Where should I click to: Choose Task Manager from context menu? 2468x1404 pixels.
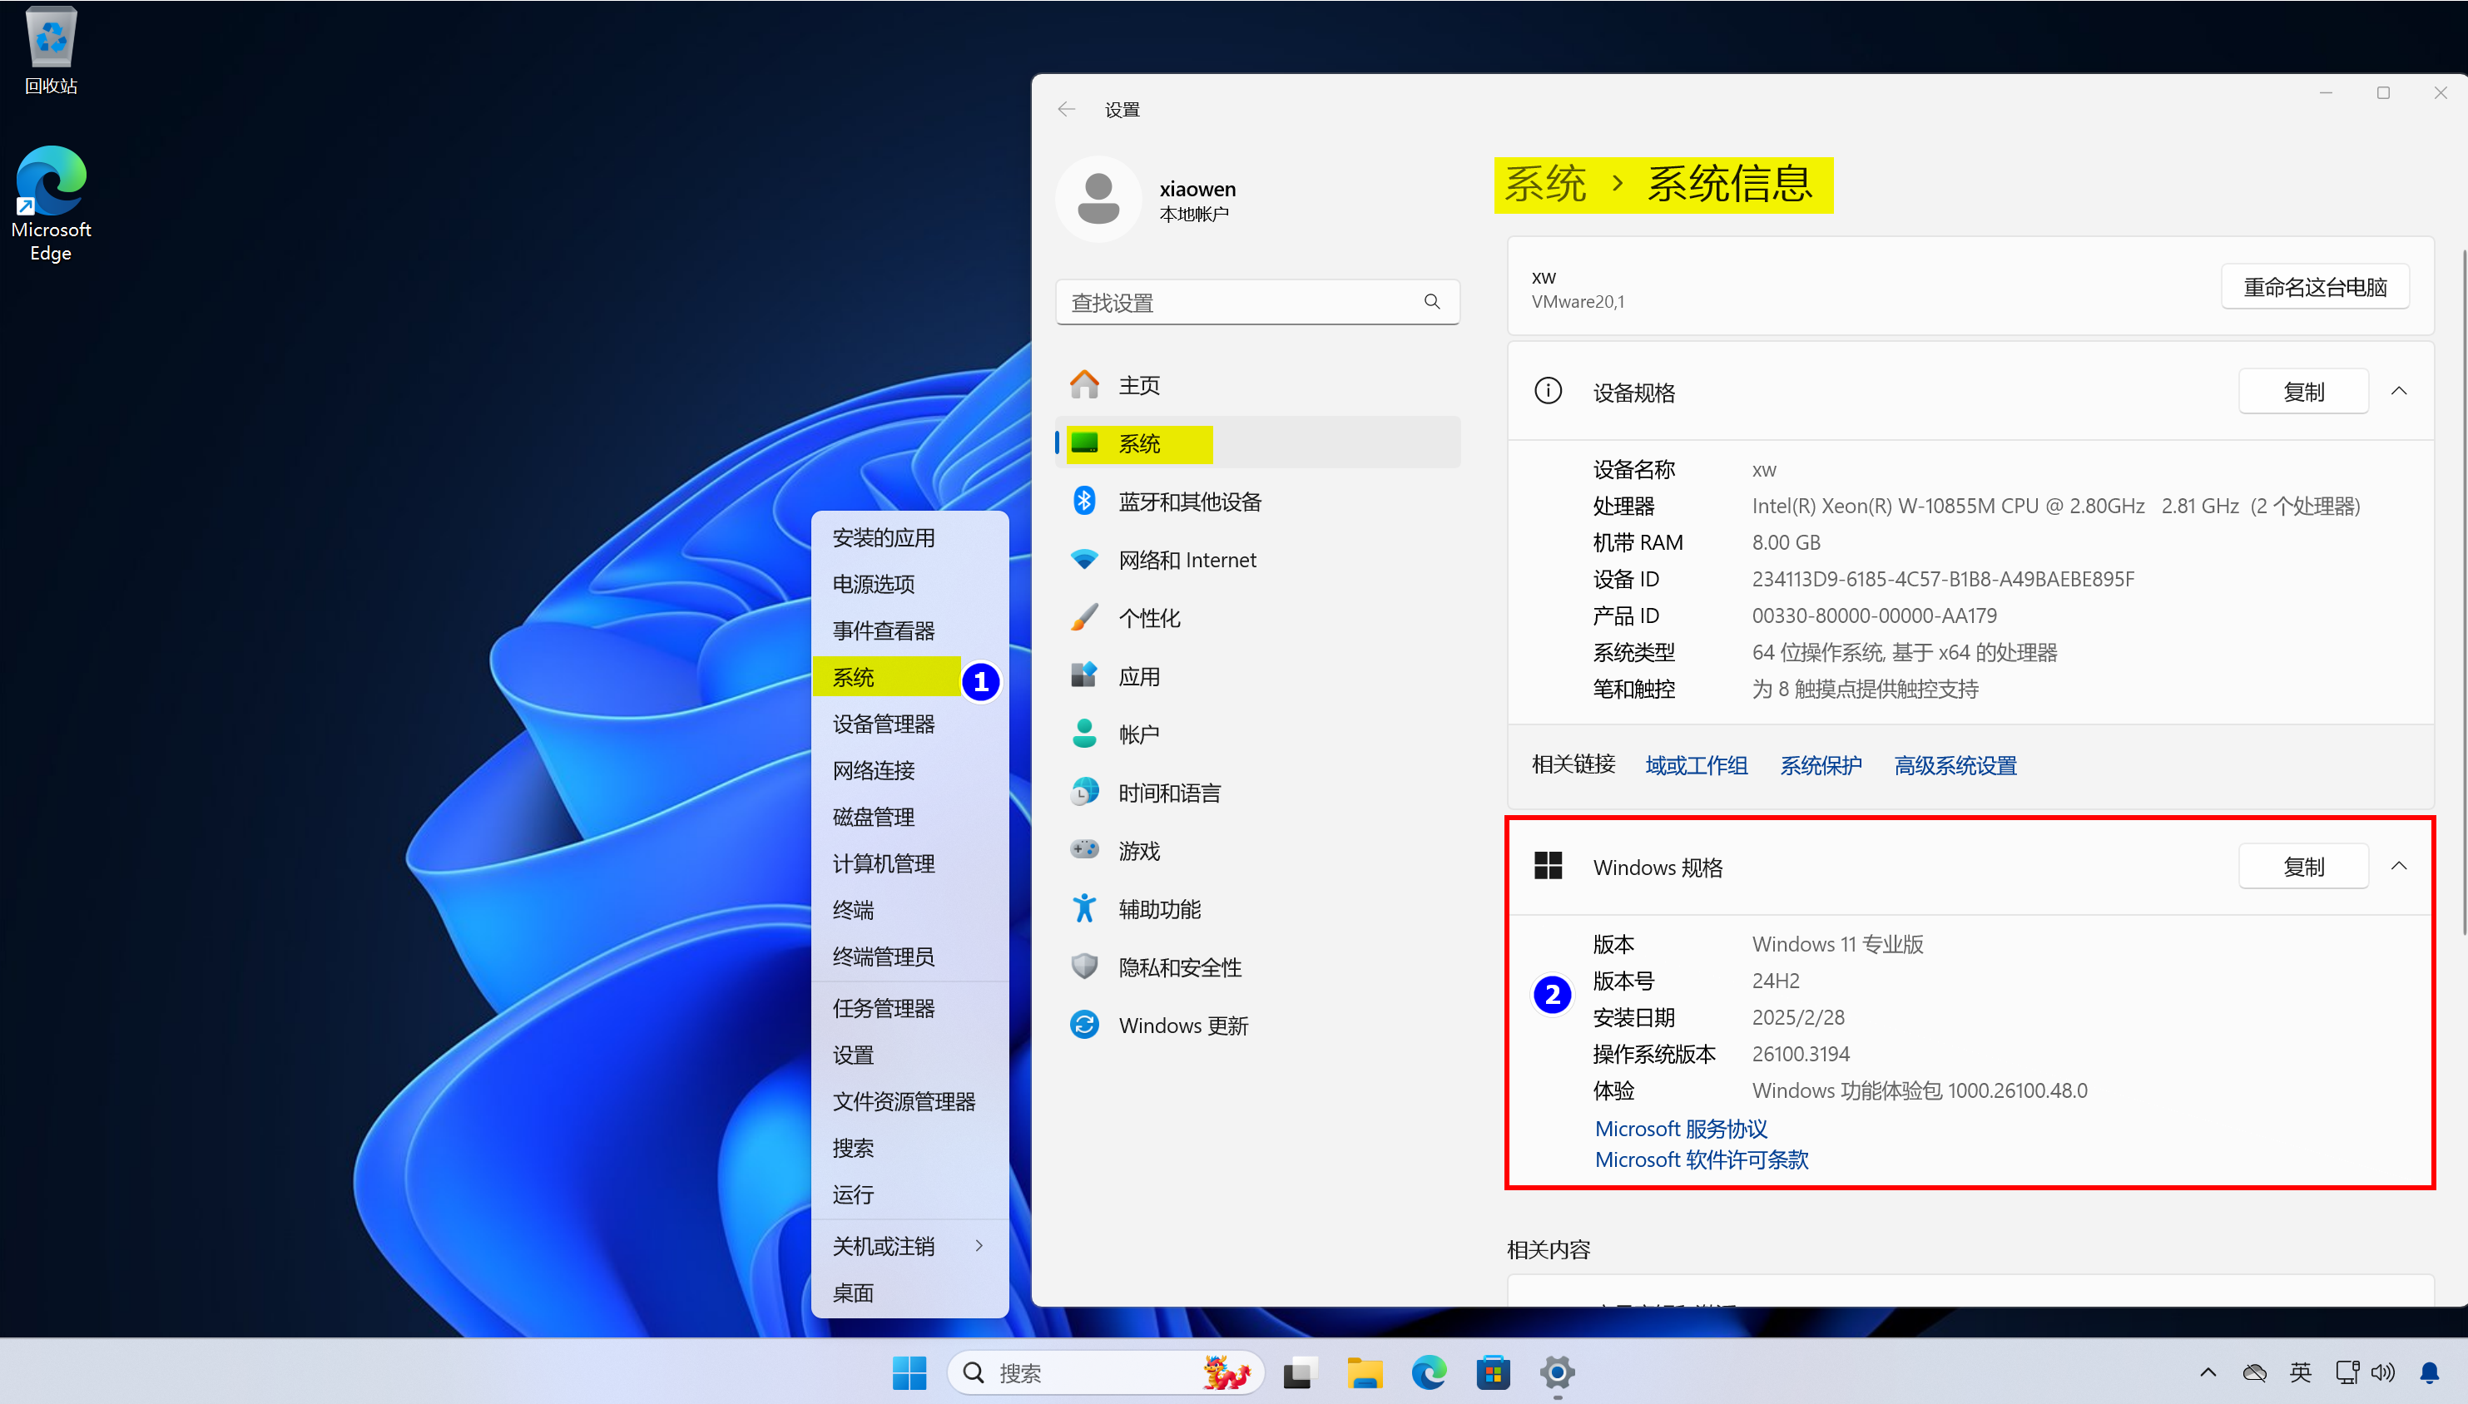tap(884, 1009)
